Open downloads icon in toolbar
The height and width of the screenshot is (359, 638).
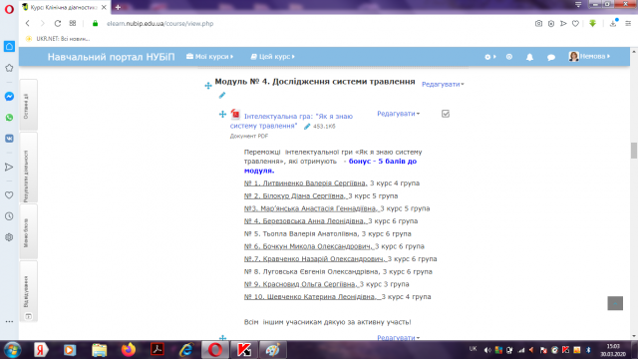coord(613,24)
